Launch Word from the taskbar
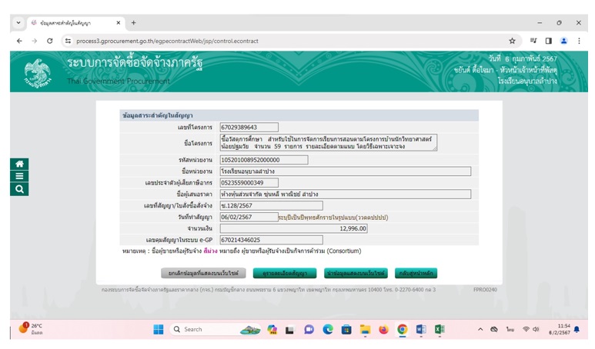The height and width of the screenshot is (349, 595). [421, 329]
